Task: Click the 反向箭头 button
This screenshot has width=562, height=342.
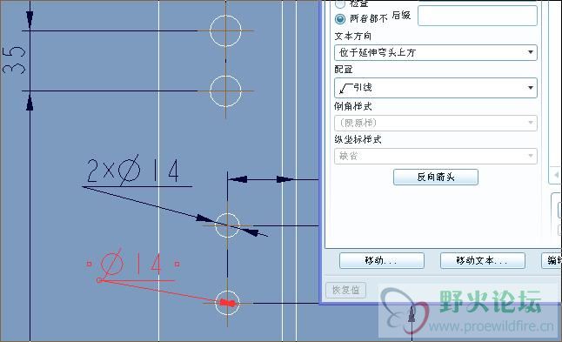Action: click(x=436, y=178)
